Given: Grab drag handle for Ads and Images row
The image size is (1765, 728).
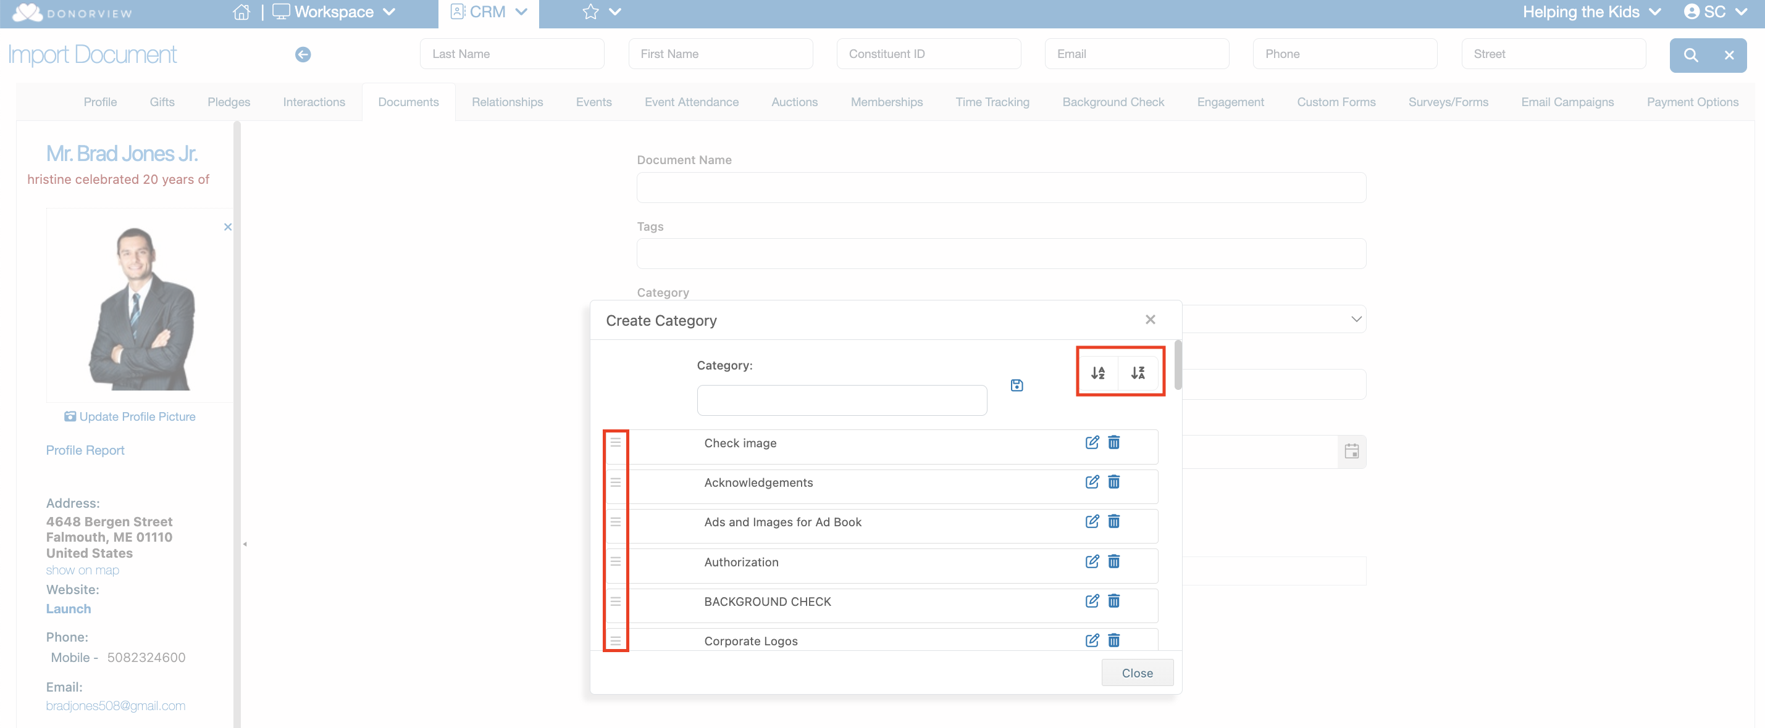Looking at the screenshot, I should point(615,522).
